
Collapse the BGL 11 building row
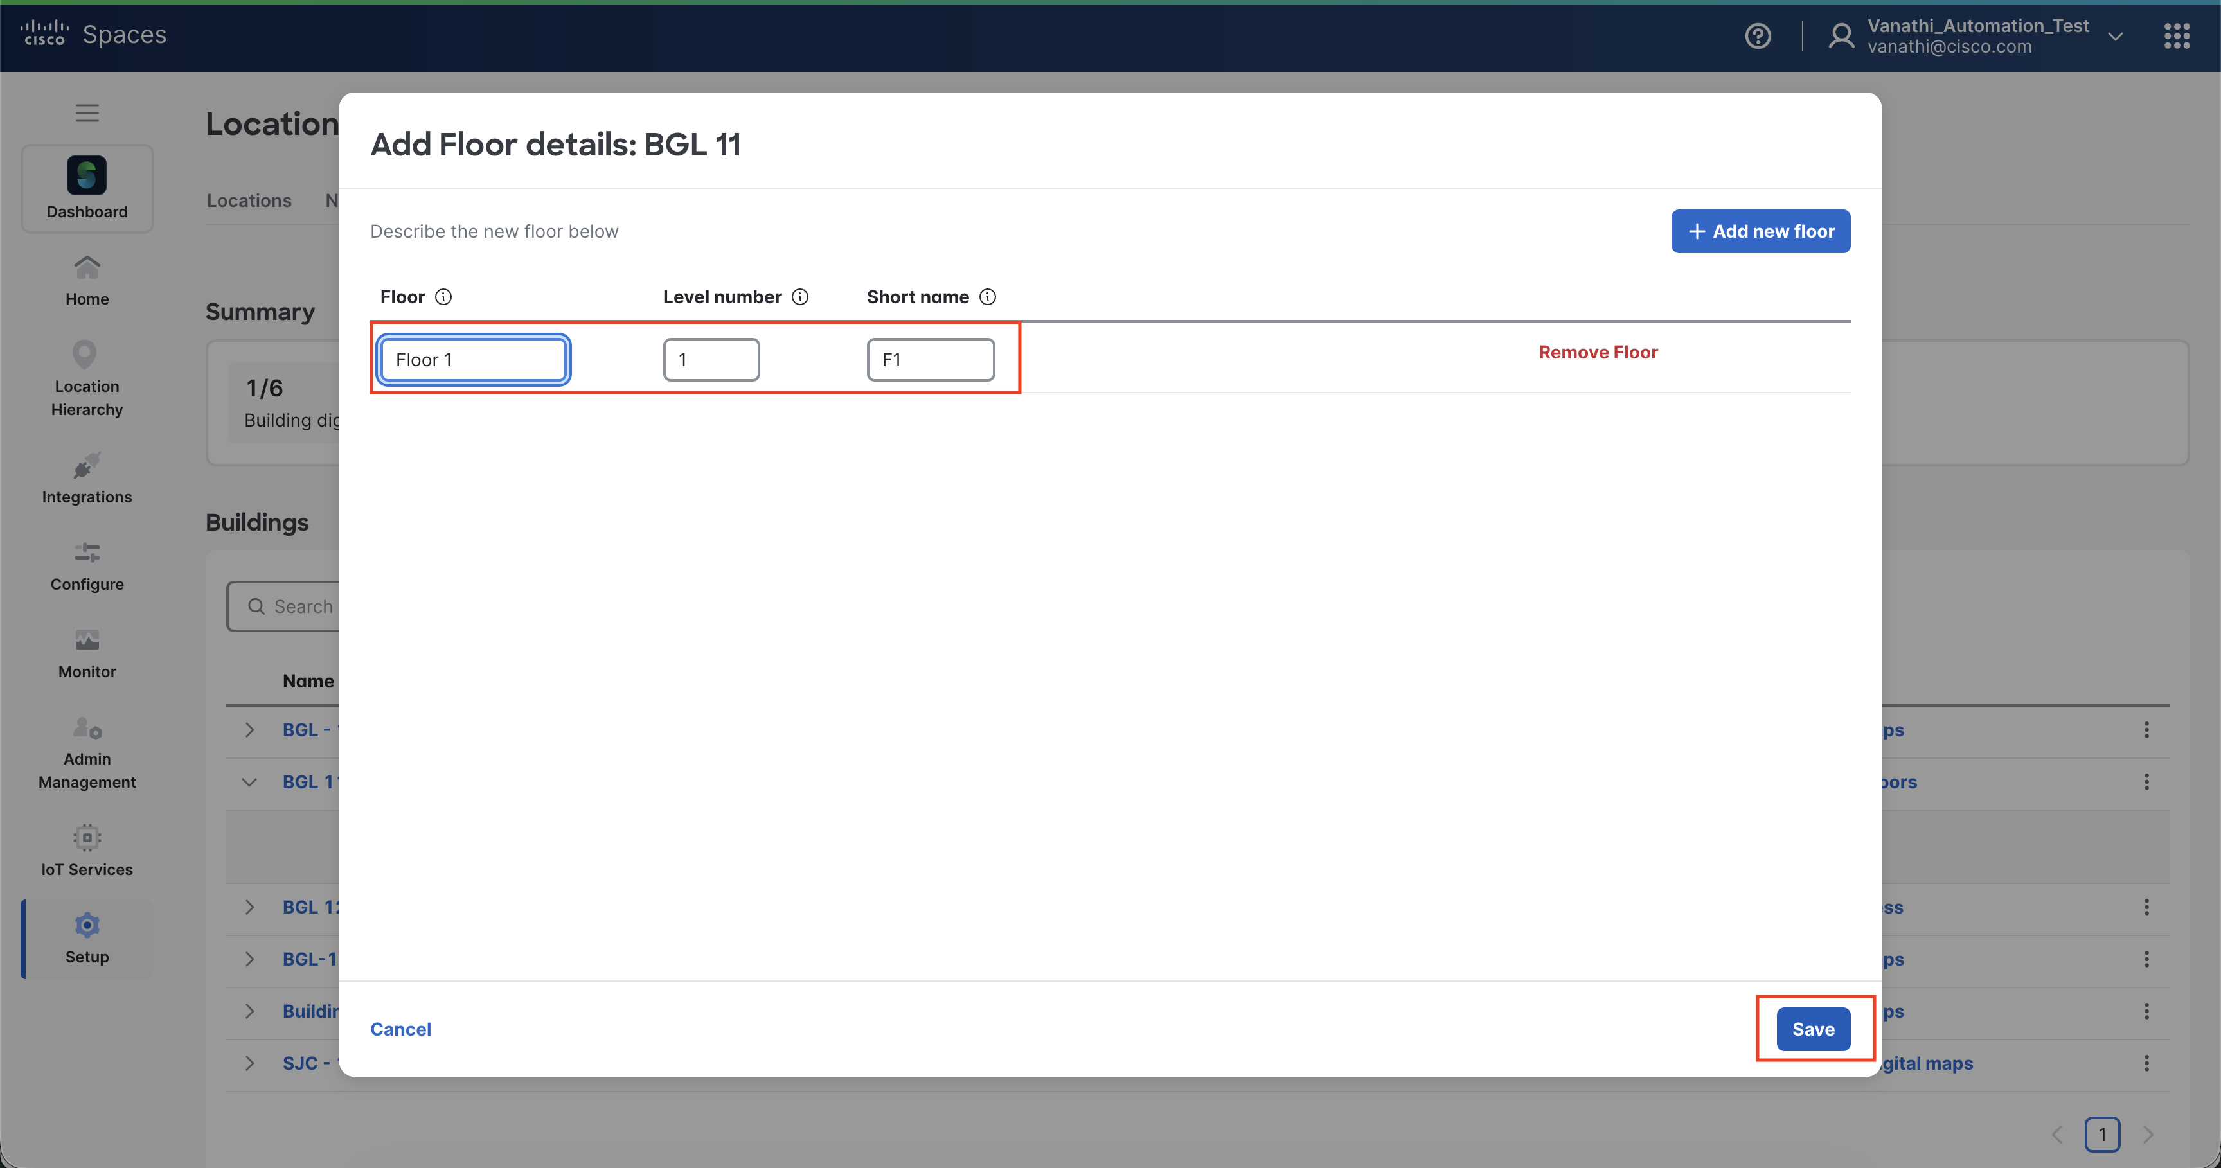pyautogui.click(x=249, y=783)
